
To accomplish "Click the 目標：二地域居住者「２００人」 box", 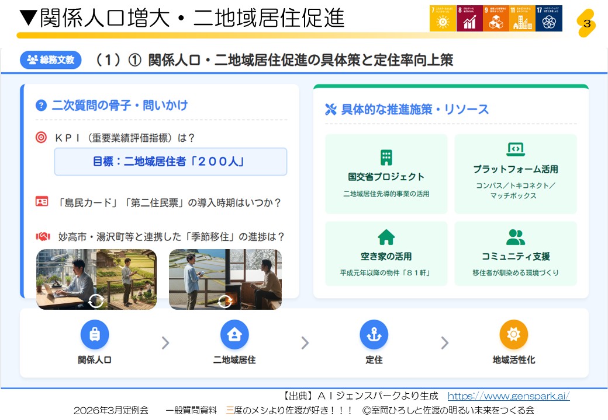I will (170, 162).
